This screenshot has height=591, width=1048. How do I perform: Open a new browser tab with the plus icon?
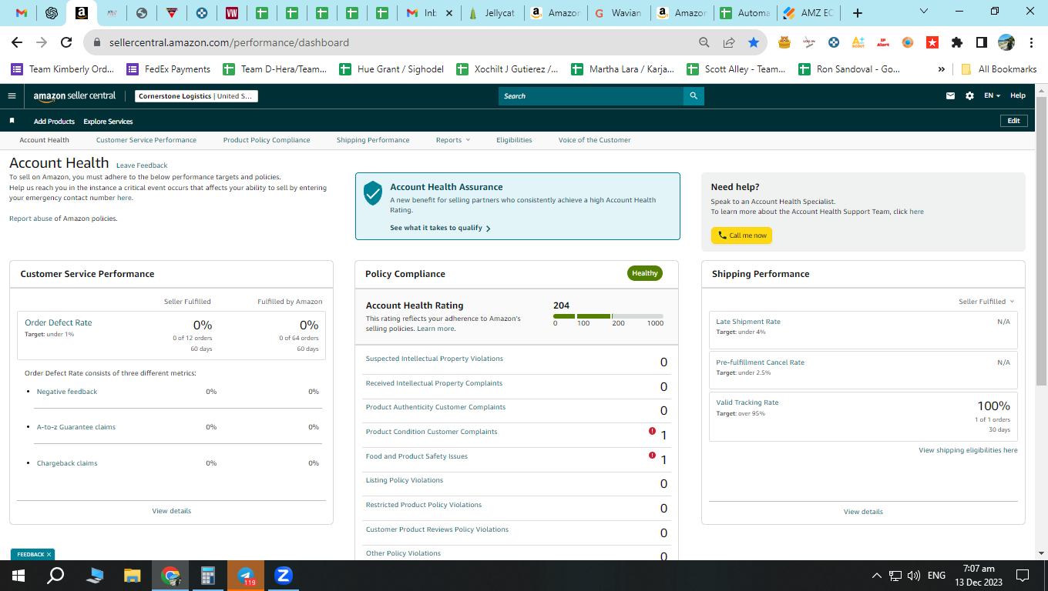point(858,13)
